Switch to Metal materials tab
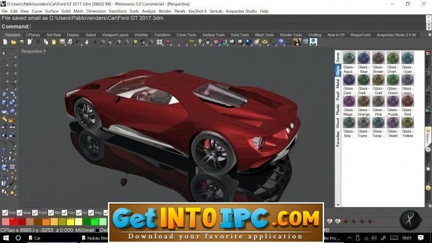Viewport: 432px width, 243px height. 338,84
